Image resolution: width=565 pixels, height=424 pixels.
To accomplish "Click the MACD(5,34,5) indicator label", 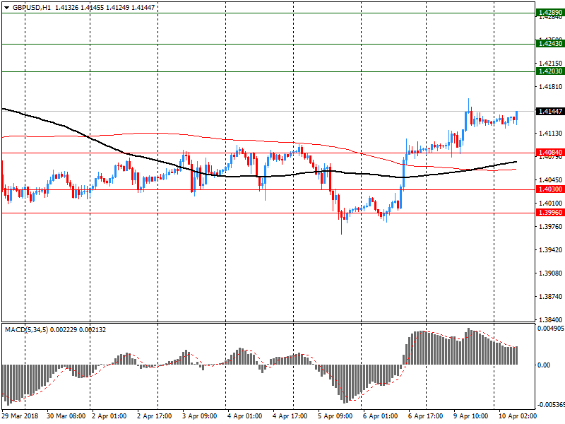I will point(26,330).
